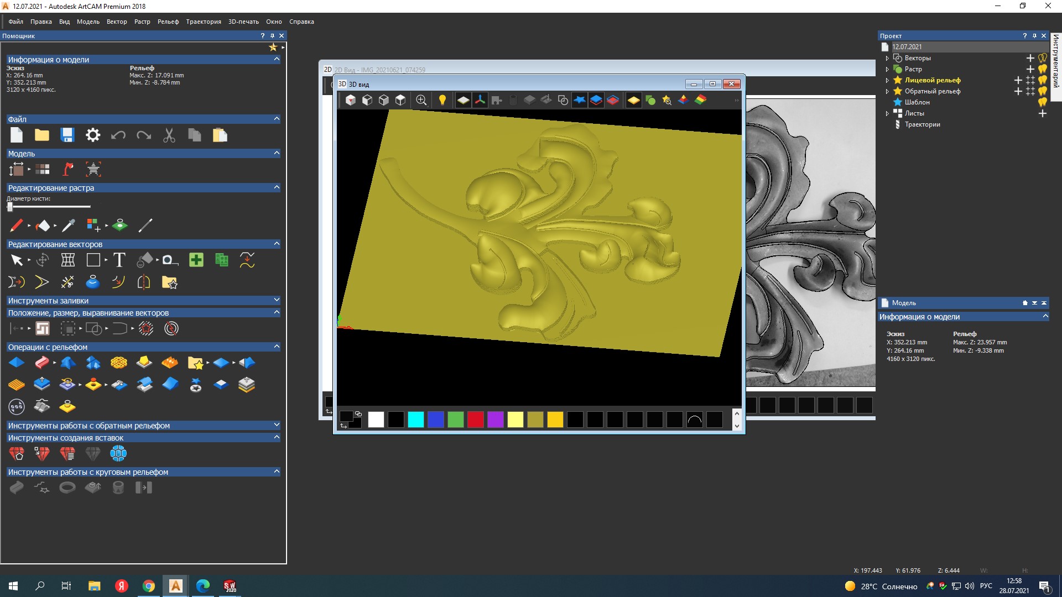Click the lightbulb icon in 3D toolbar
The image size is (1062, 597).
[442, 100]
